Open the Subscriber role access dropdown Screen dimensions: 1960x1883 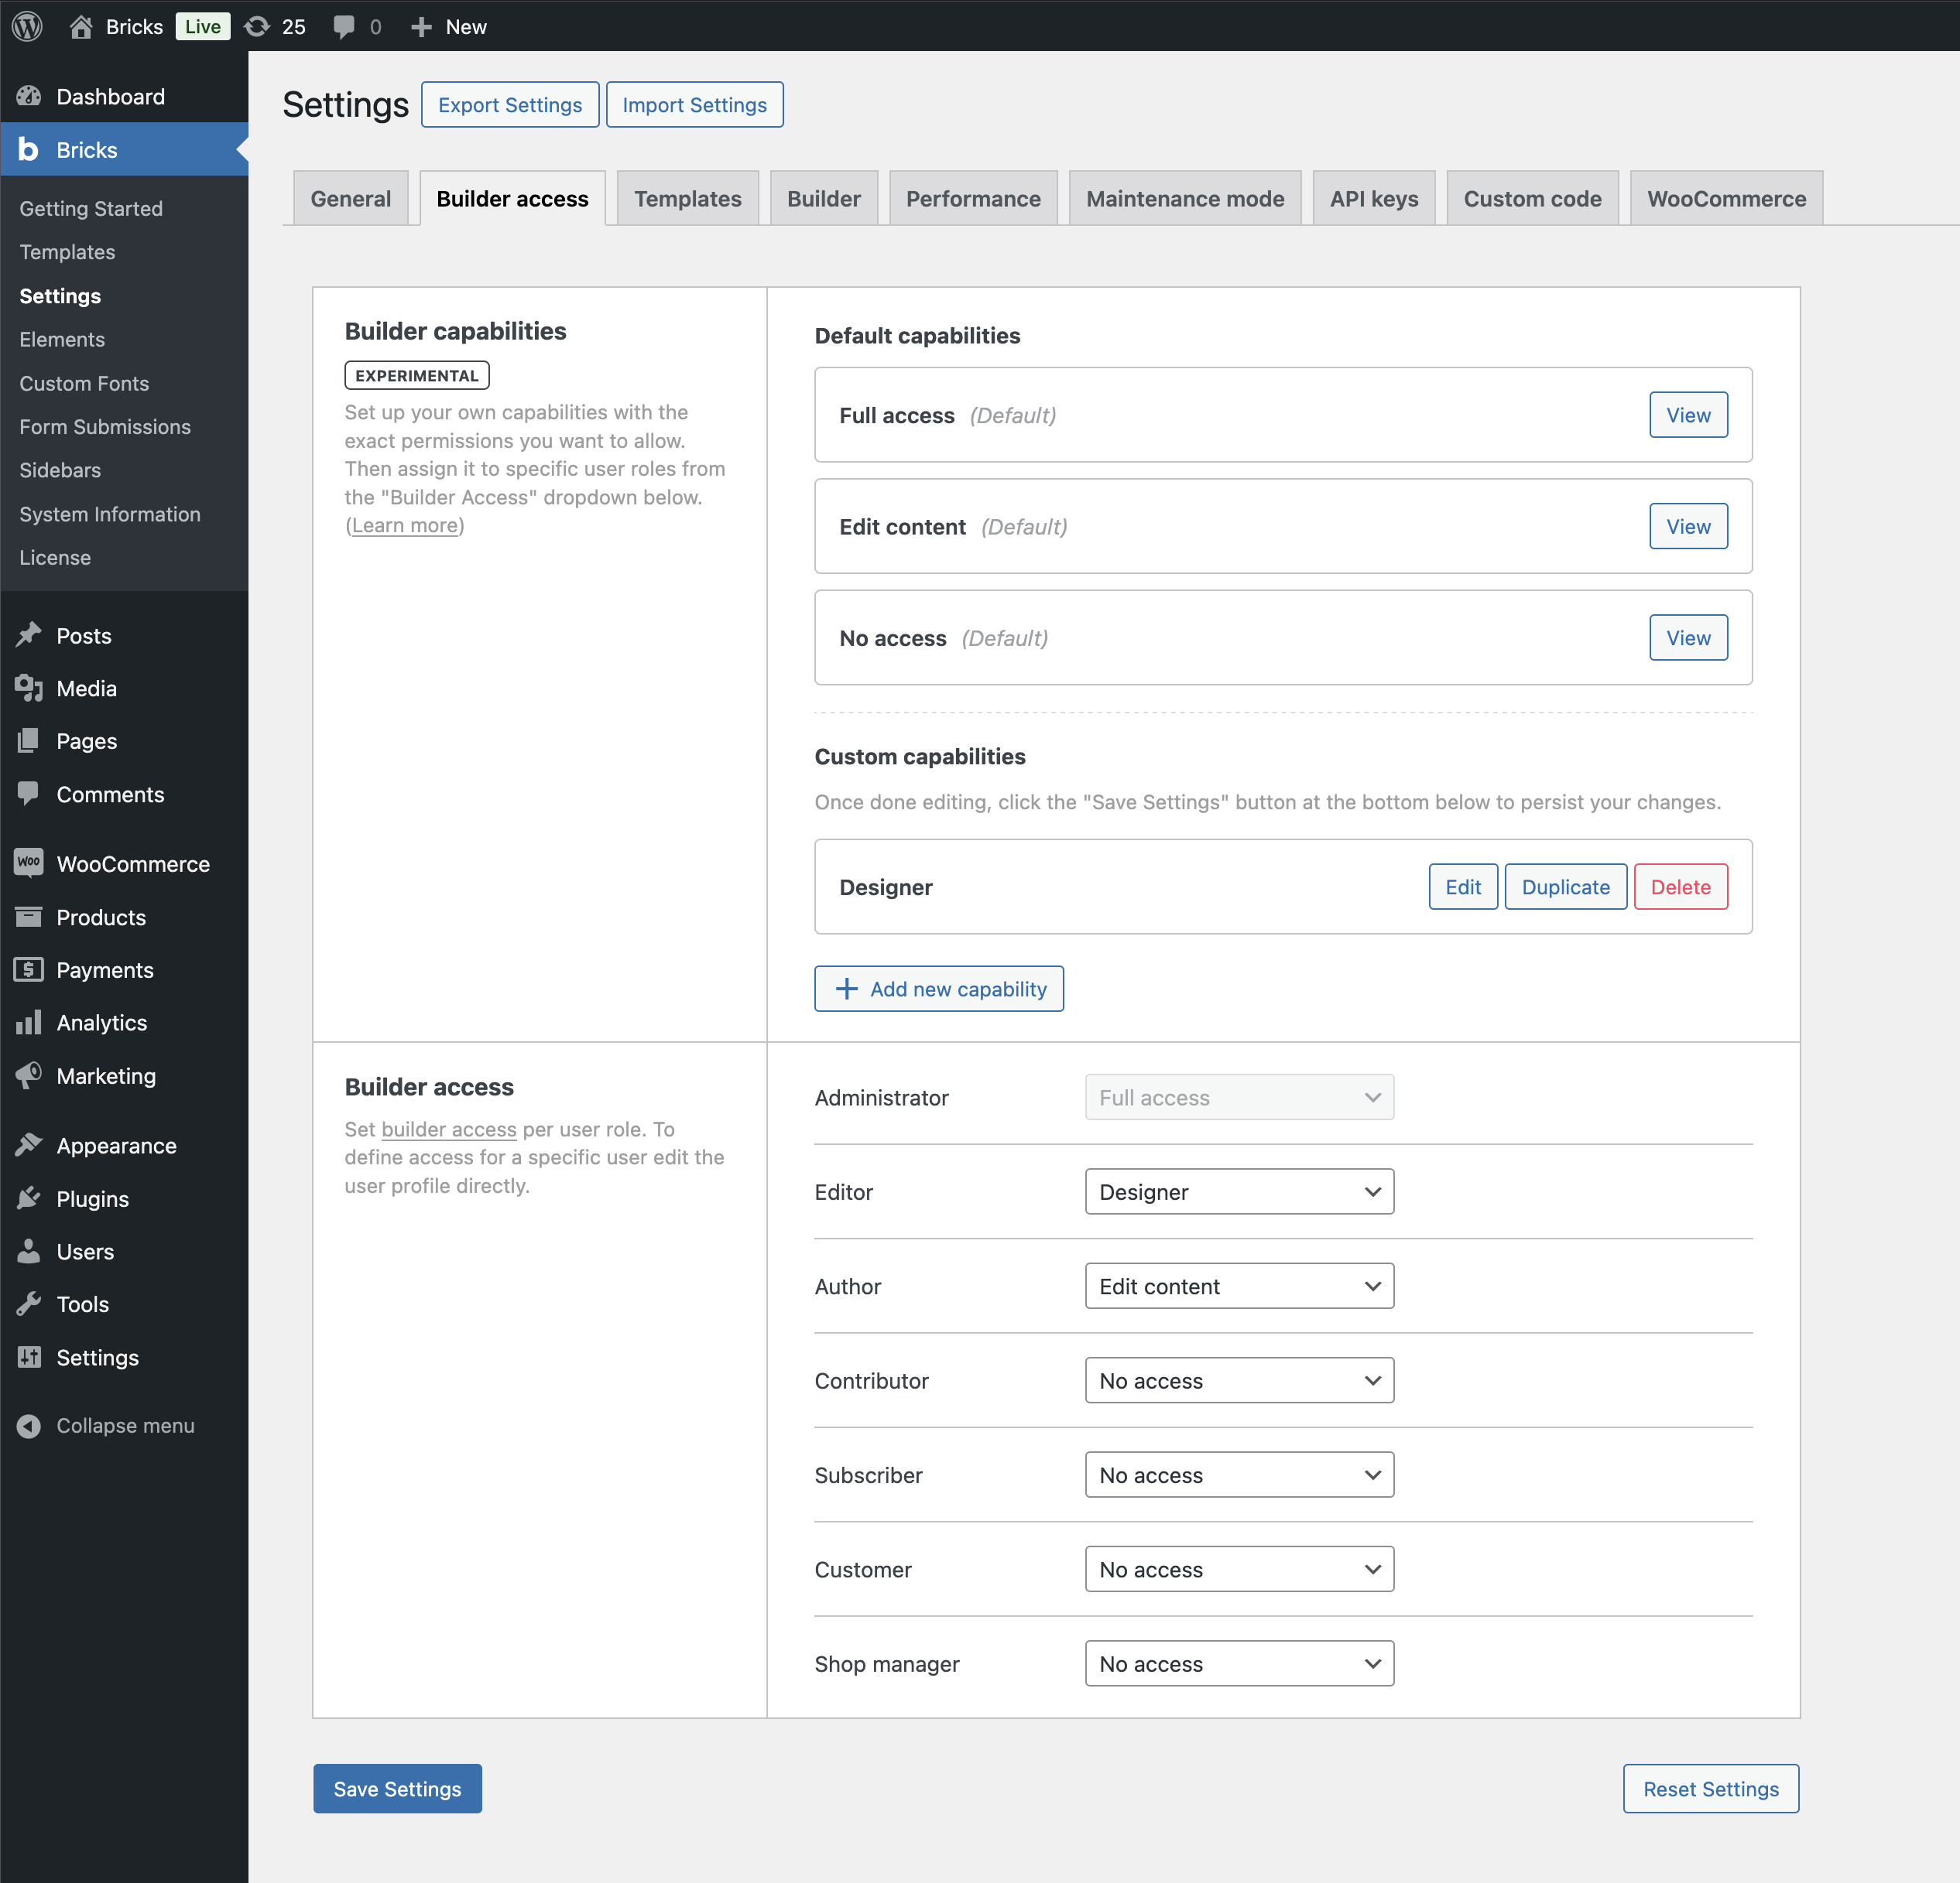tap(1238, 1475)
